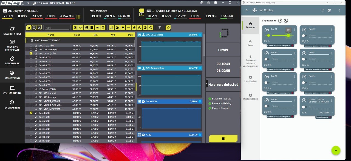Open help icon next to Управление
Screen dimensions: 351x161
pos(280,21)
